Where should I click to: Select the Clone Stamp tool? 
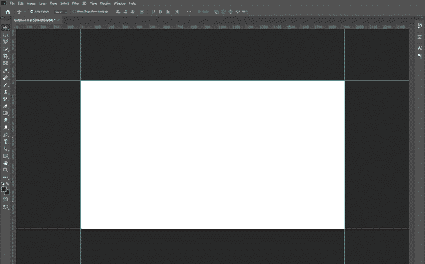[x=5, y=92]
